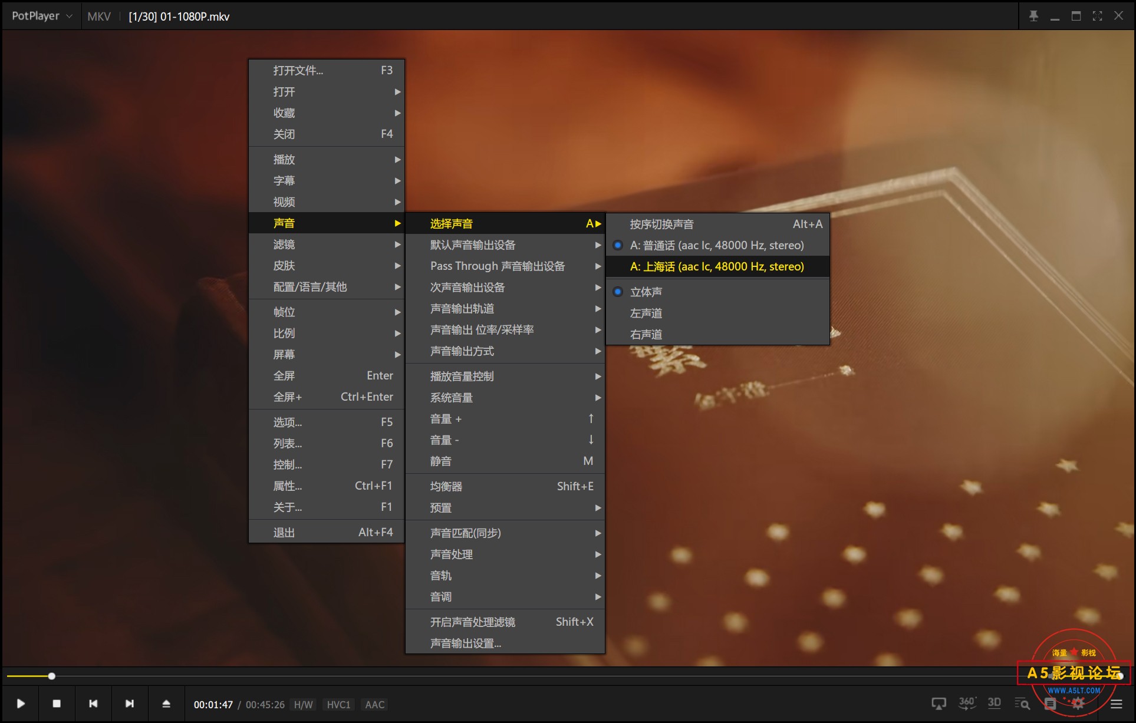Pin the window always on top
The image size is (1136, 723).
1033,16
